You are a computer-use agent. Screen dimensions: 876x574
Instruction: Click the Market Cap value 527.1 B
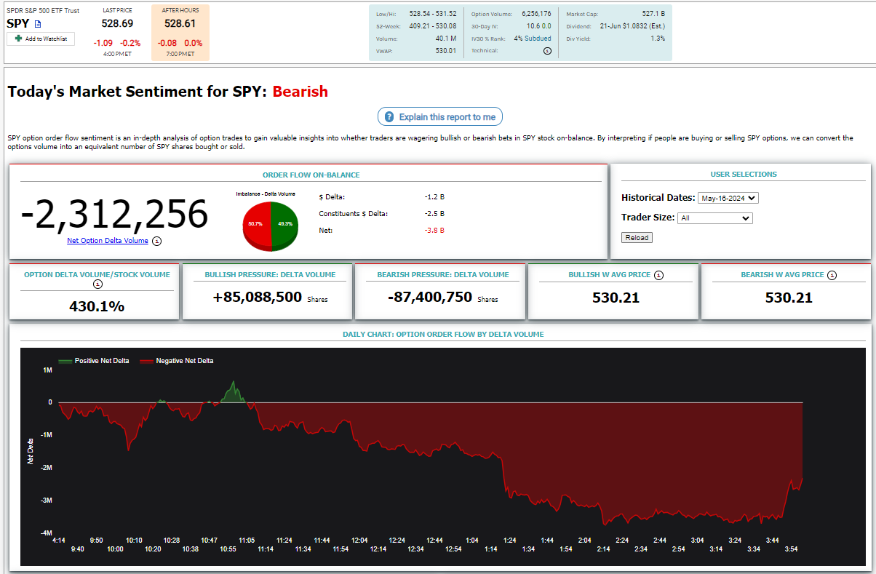[653, 14]
